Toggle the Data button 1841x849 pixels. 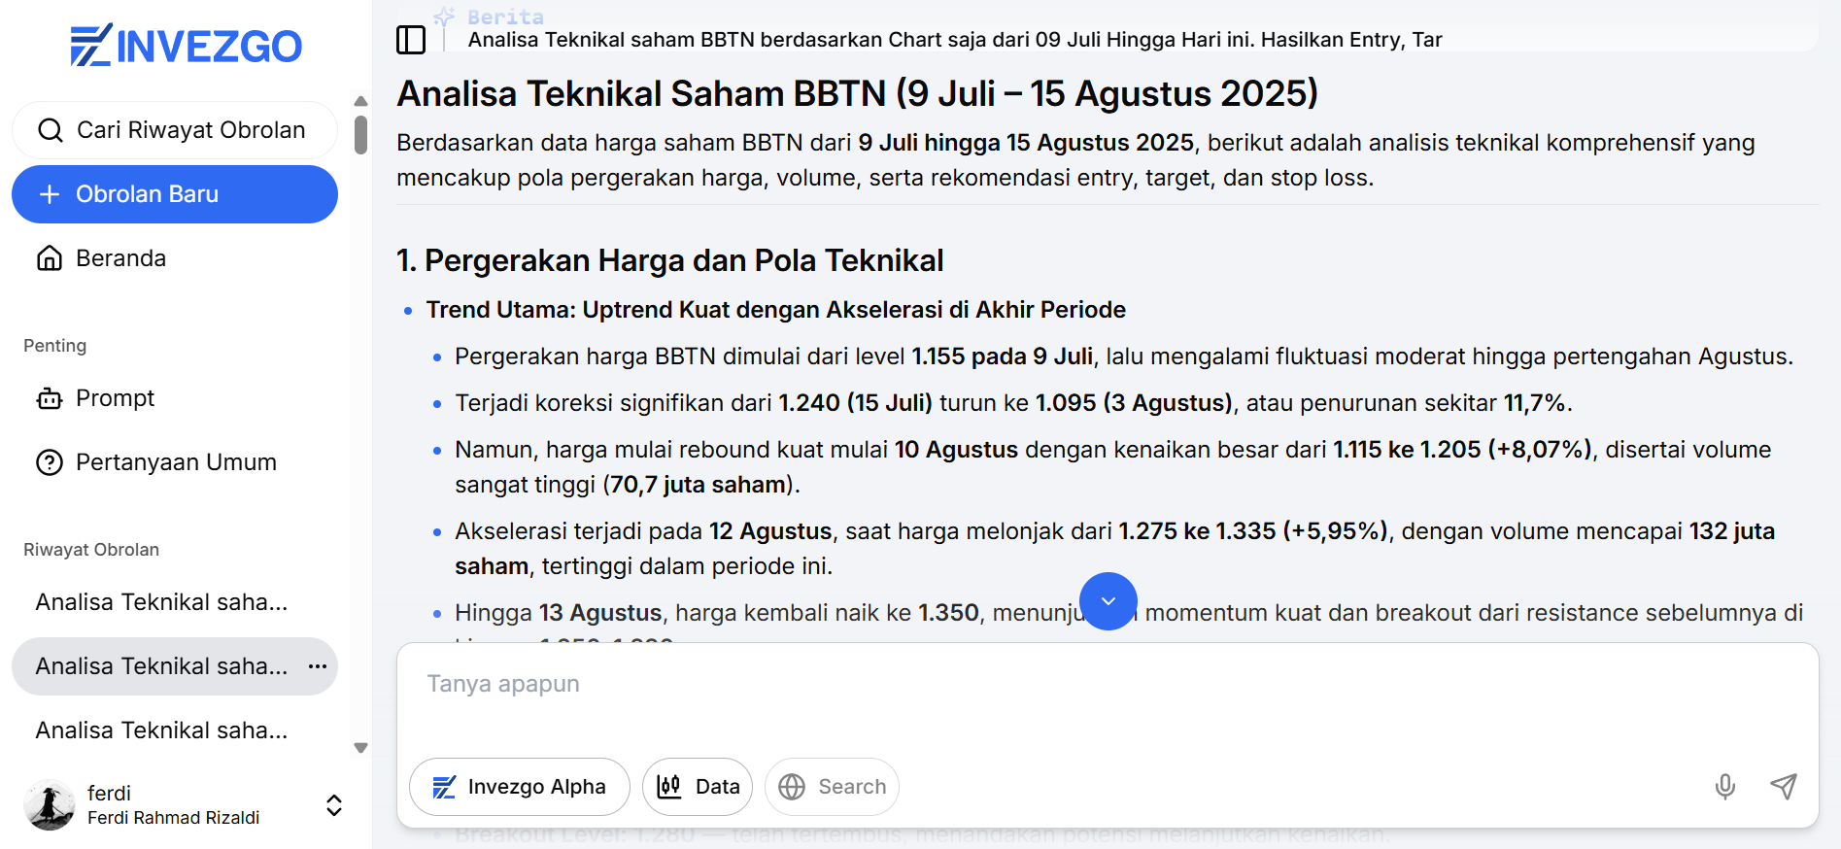[x=698, y=787]
